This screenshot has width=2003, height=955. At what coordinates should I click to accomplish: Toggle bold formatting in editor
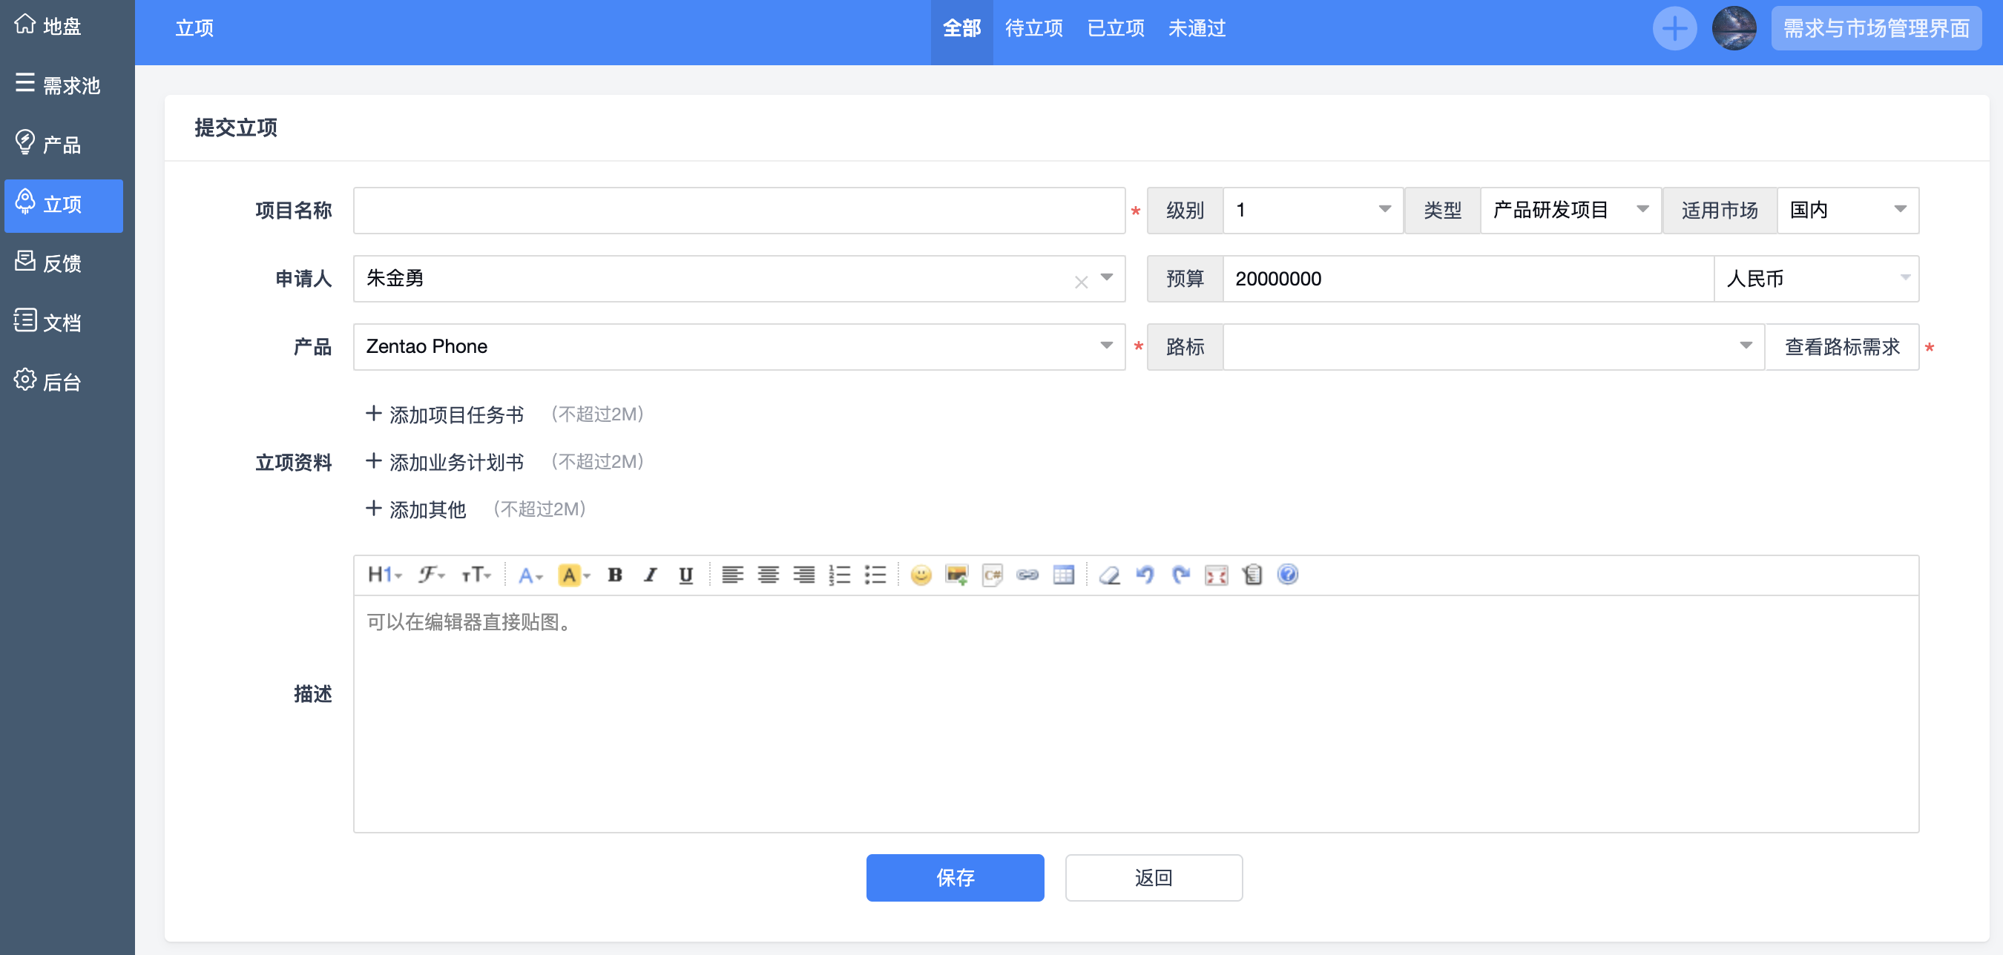click(614, 575)
